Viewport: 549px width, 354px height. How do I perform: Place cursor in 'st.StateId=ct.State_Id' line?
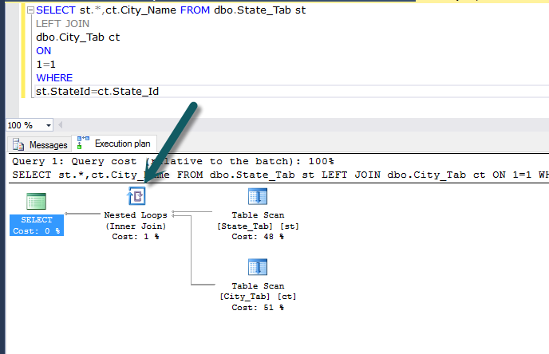[x=97, y=92]
